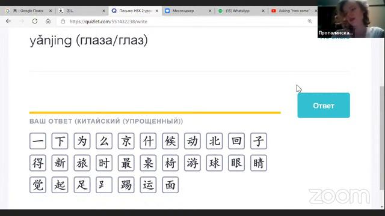Select character tile 踢
The image size is (385, 216).
pyautogui.click(x=126, y=185)
